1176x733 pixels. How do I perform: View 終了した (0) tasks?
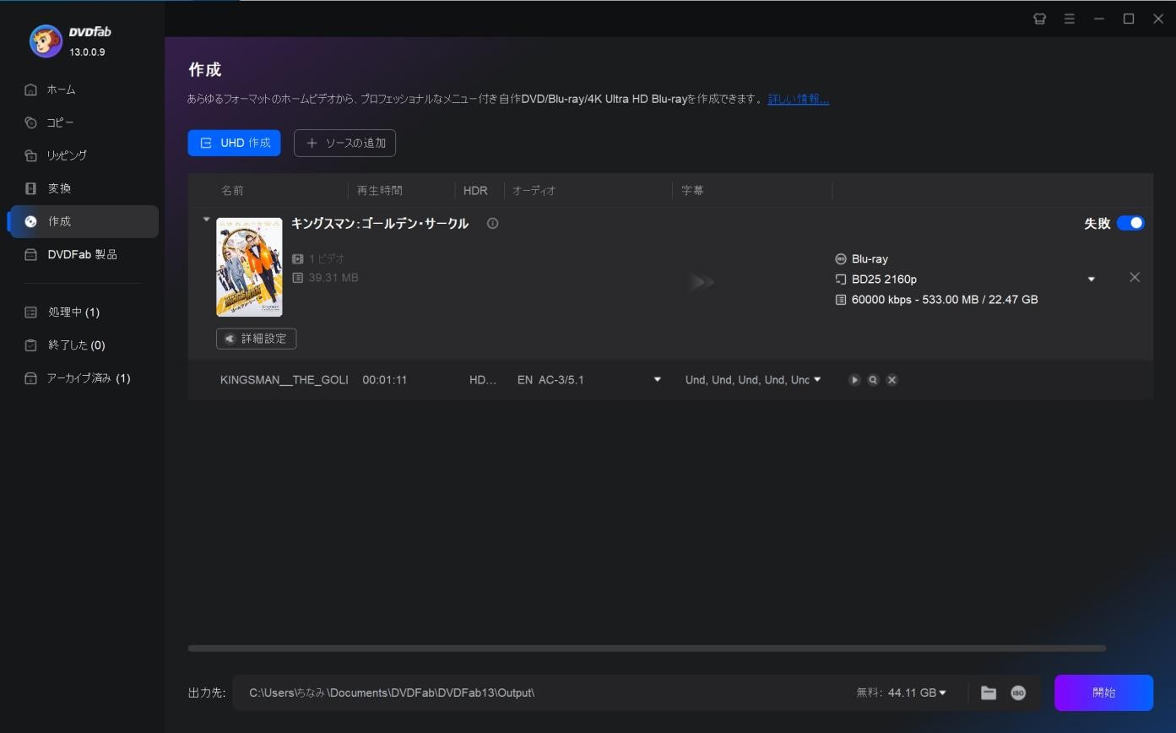83,345
